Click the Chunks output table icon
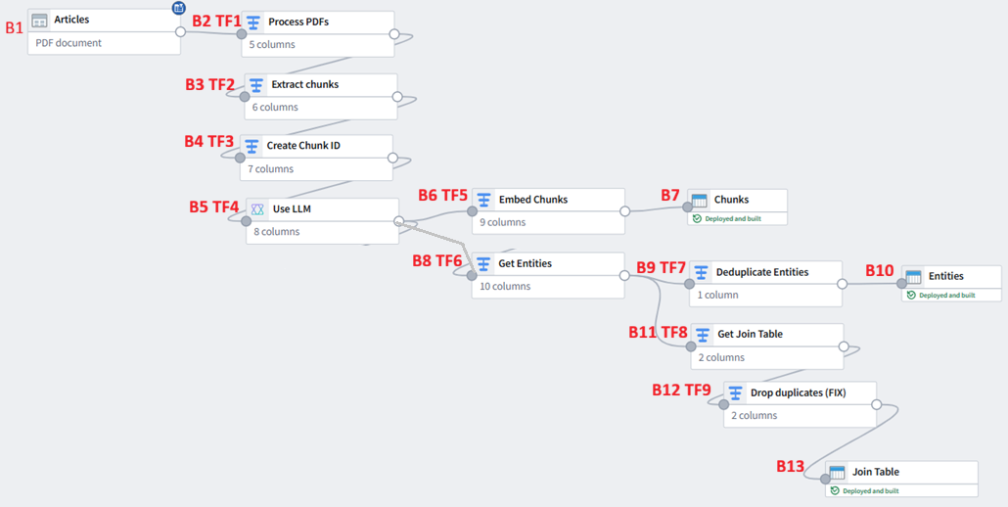The width and height of the screenshot is (1008, 507). [x=700, y=200]
